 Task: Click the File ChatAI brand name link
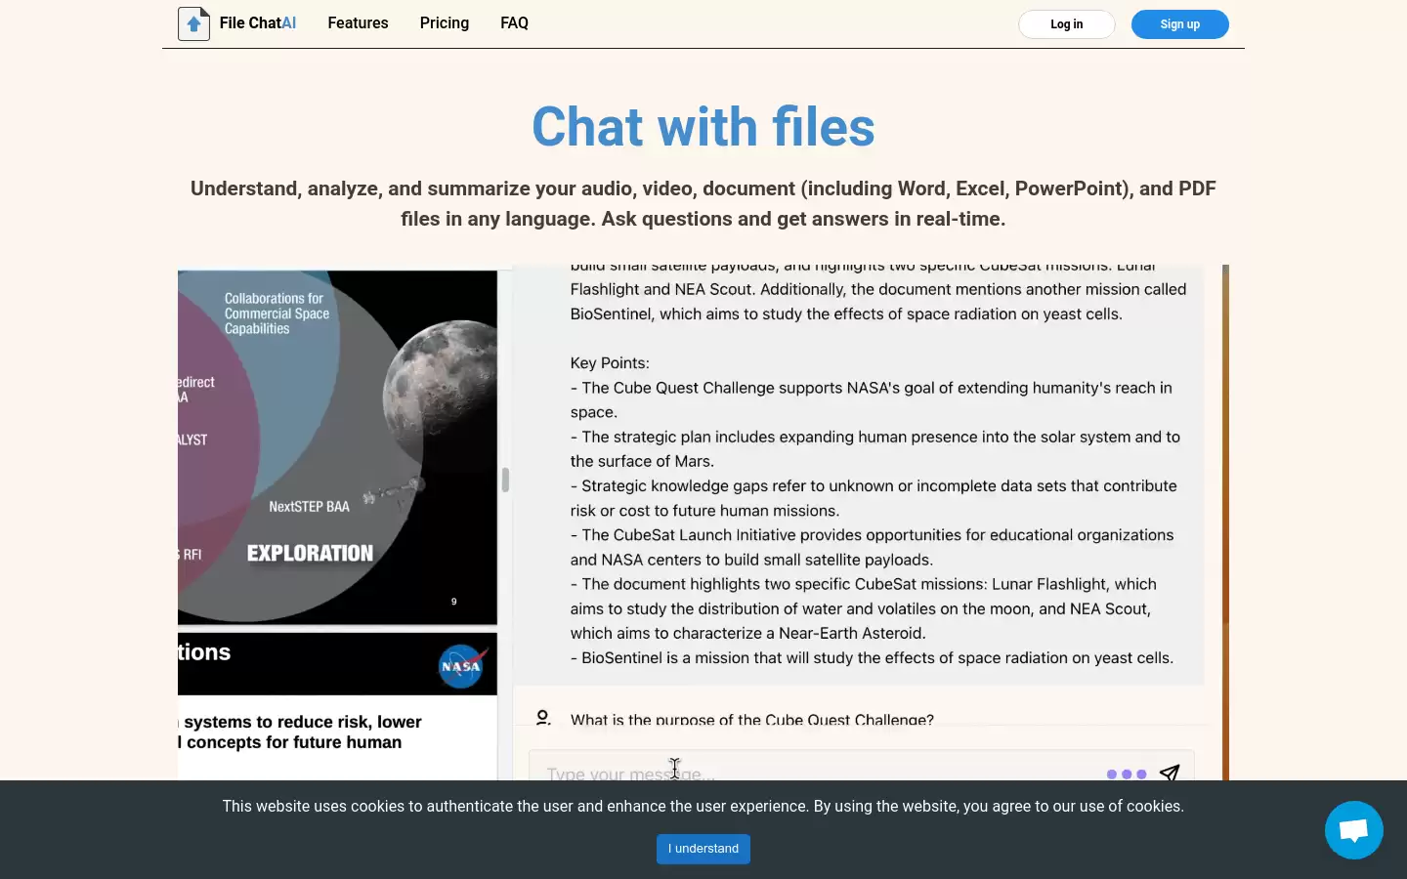pos(258,23)
